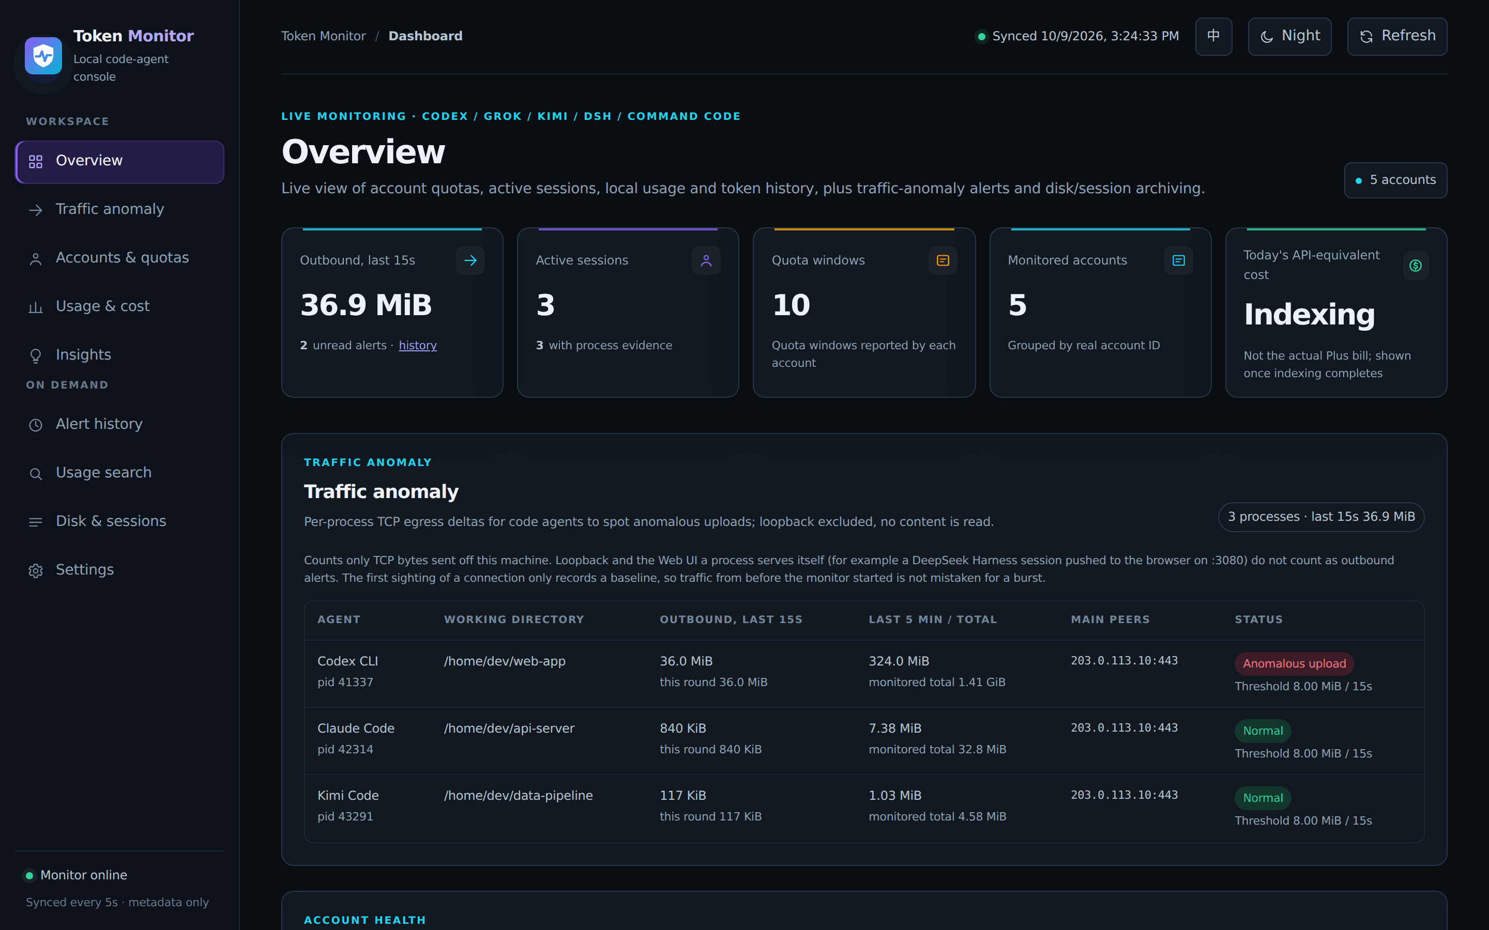Click Normal status badge for Kimi Code
Image resolution: width=1489 pixels, height=930 pixels.
(x=1263, y=798)
